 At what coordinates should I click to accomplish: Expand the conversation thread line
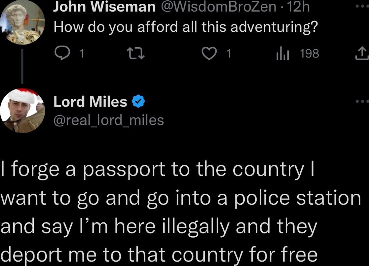pyautogui.click(x=23, y=67)
